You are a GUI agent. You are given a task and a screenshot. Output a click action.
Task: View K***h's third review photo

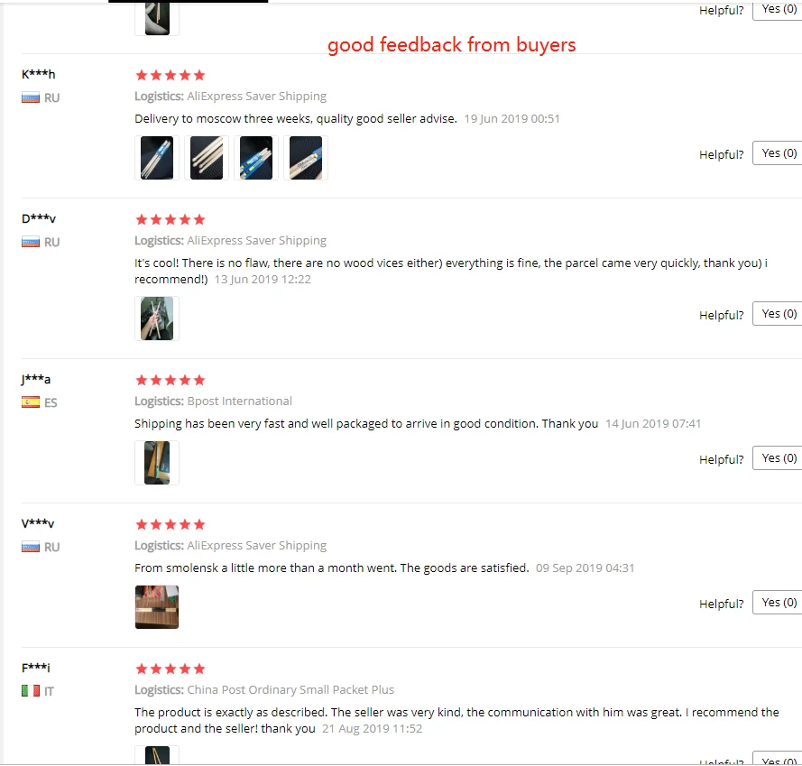255,158
